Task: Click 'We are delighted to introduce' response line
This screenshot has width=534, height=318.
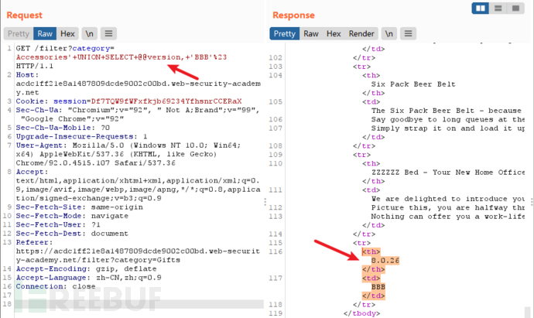Action: [448, 199]
